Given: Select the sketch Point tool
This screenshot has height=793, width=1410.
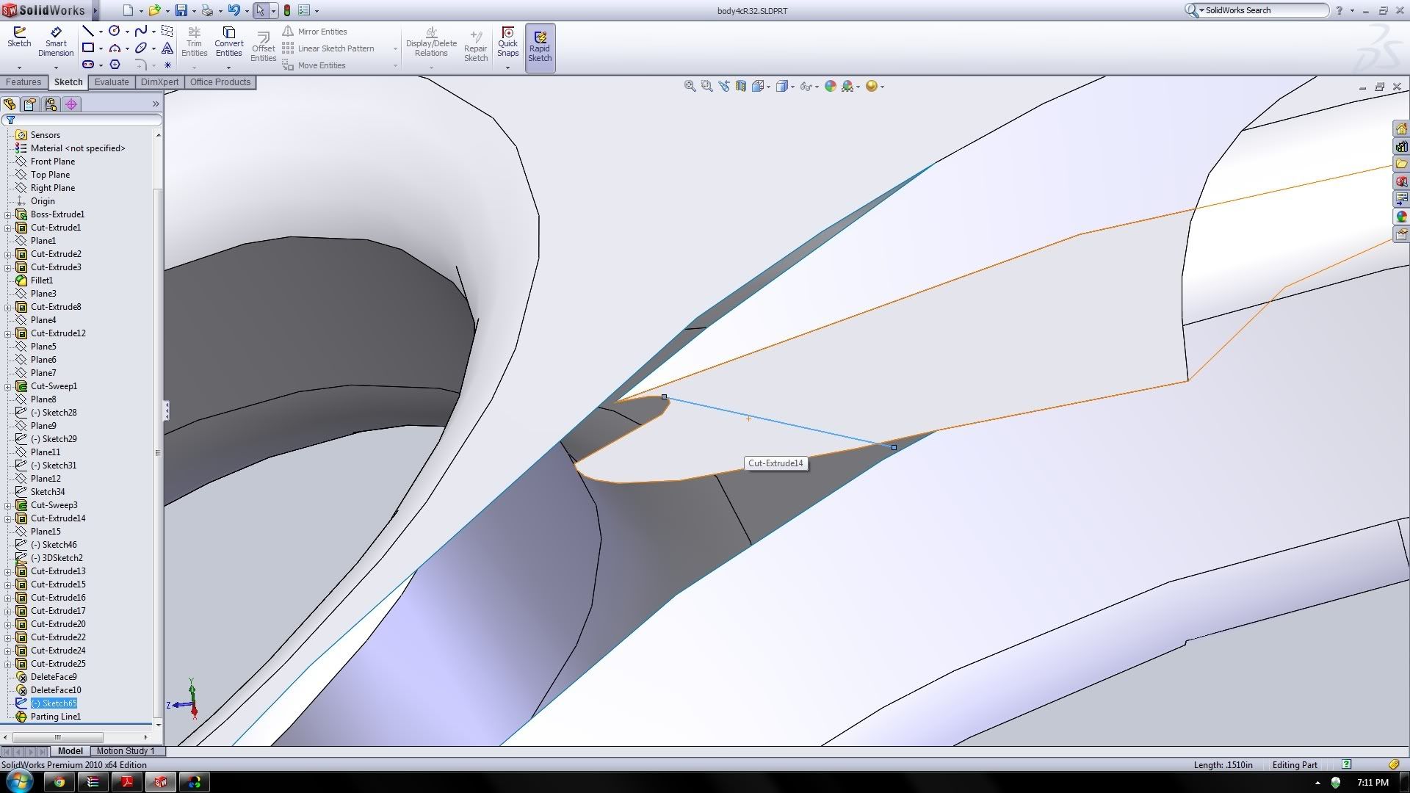Looking at the screenshot, I should pyautogui.click(x=167, y=65).
